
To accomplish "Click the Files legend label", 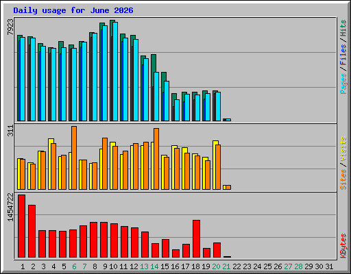I will click(x=343, y=55).
